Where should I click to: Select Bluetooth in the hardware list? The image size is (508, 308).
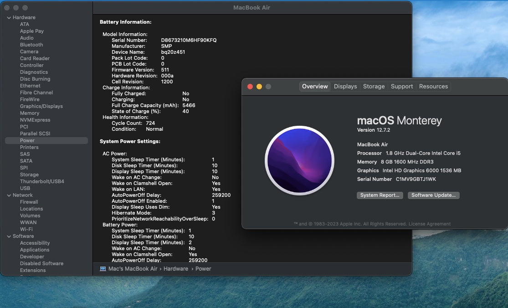point(31,45)
